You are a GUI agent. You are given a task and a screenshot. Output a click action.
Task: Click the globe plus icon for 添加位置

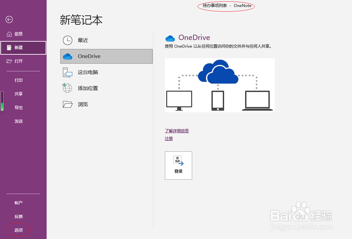pyautogui.click(x=67, y=88)
